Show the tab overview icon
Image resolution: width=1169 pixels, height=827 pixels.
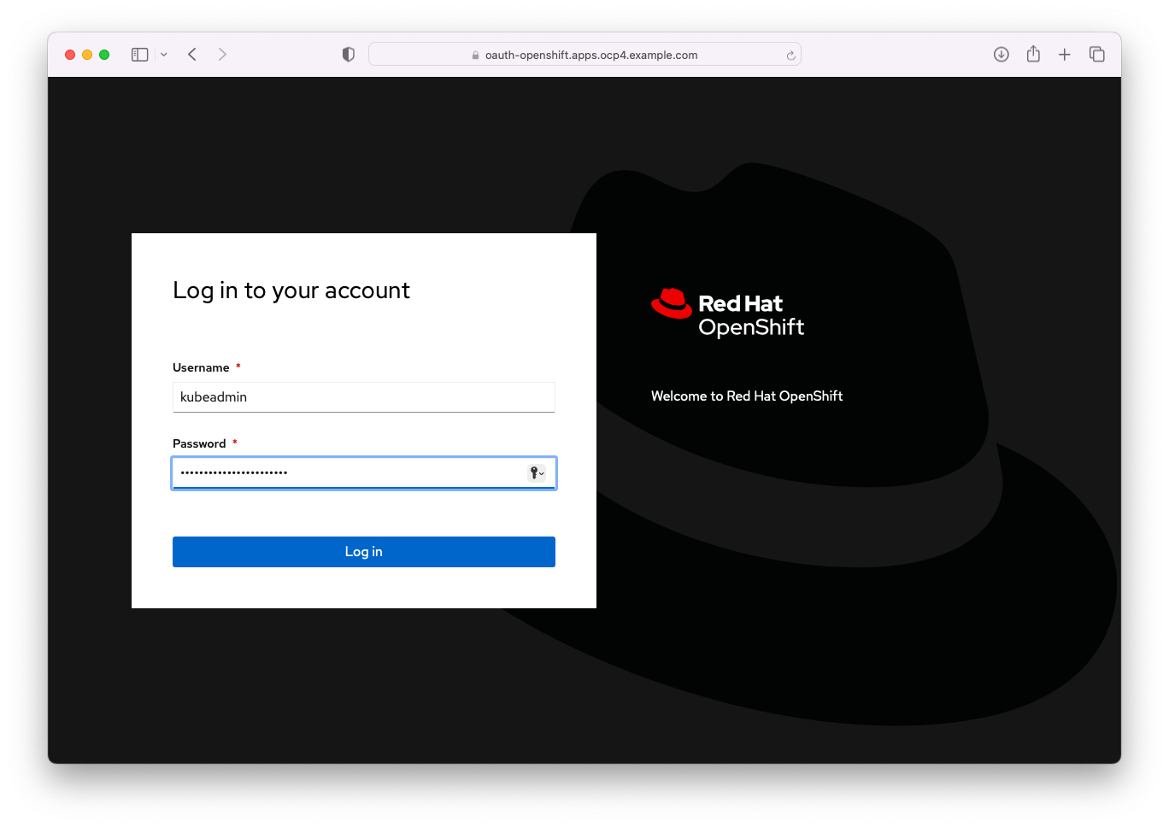1097,55
